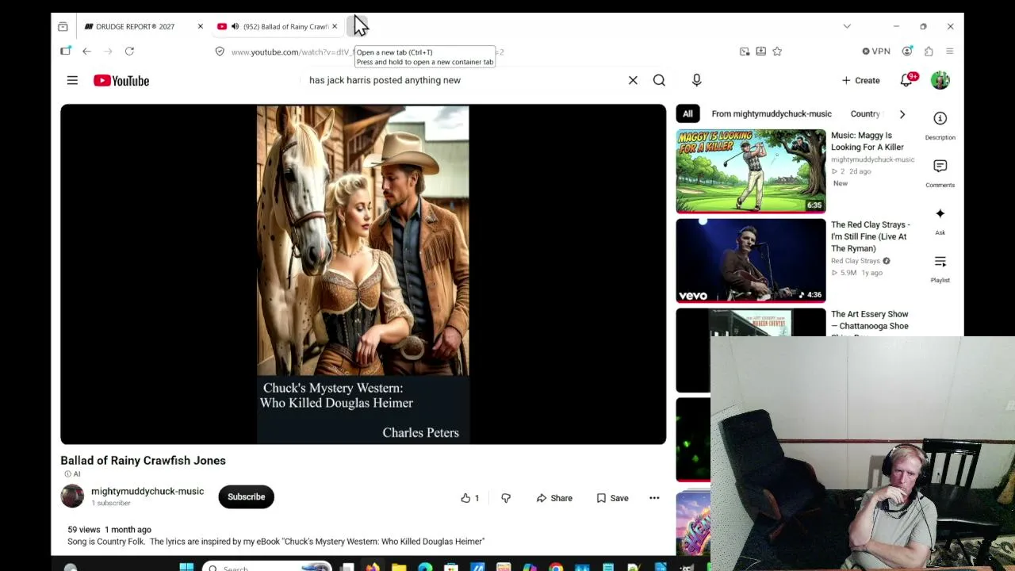Submit search with magnifying glass icon
Viewport: 1015px width, 571px height.
pos(659,80)
